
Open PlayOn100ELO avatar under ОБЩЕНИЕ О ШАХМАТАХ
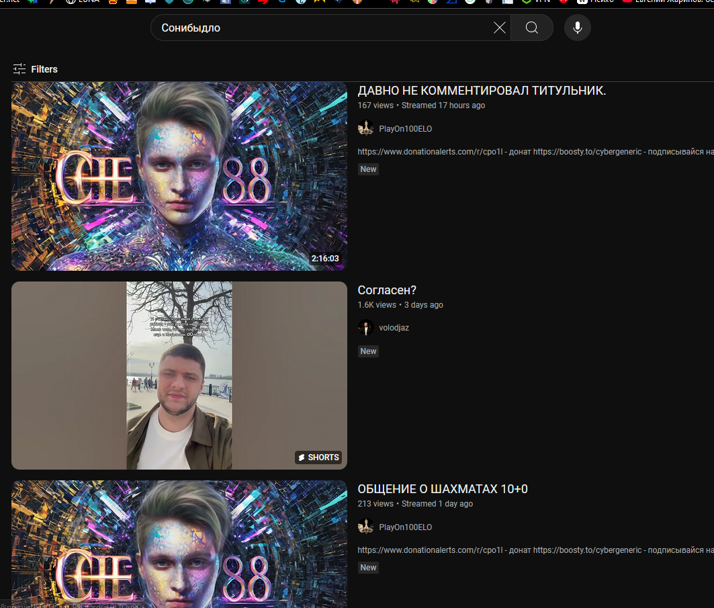tap(365, 527)
